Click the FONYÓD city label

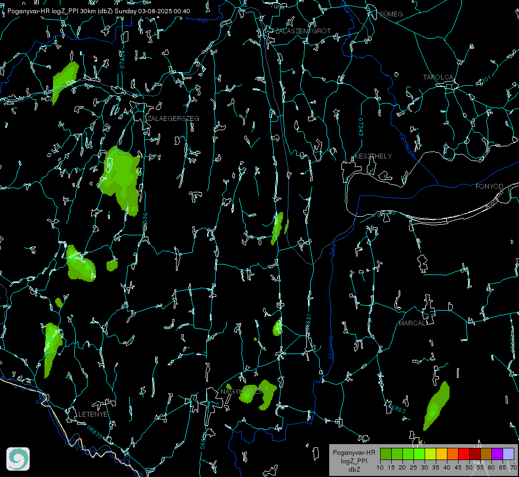point(489,187)
